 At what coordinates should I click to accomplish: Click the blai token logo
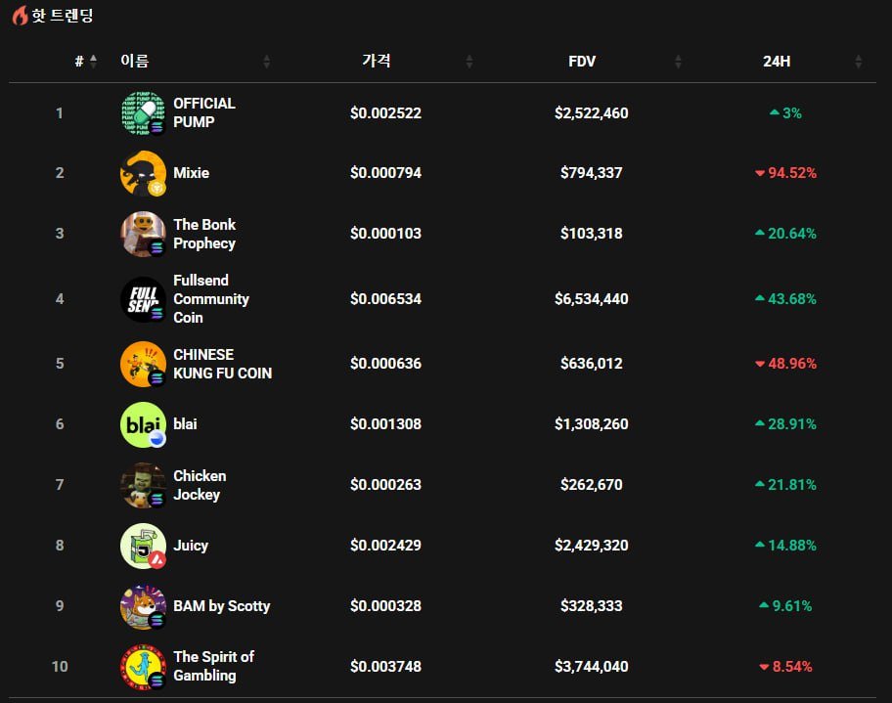tap(144, 424)
